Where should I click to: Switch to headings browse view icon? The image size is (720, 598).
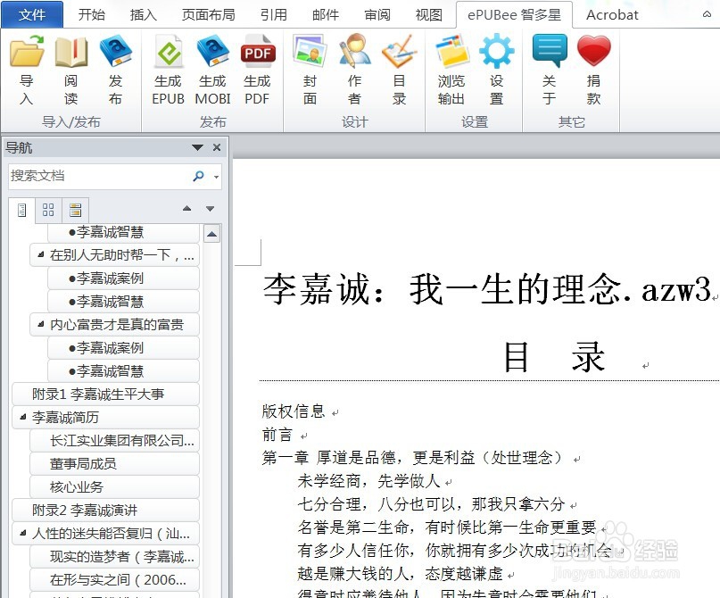(22, 211)
